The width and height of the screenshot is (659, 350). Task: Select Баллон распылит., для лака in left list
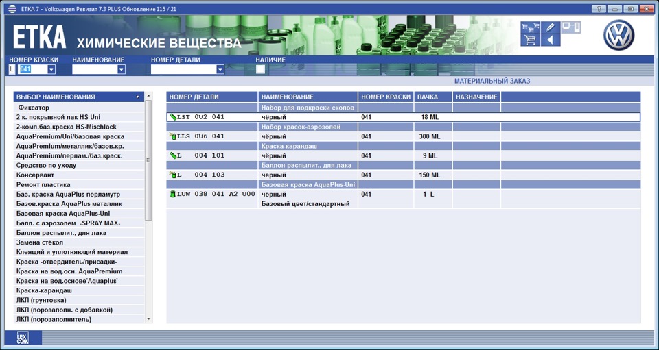79,233
